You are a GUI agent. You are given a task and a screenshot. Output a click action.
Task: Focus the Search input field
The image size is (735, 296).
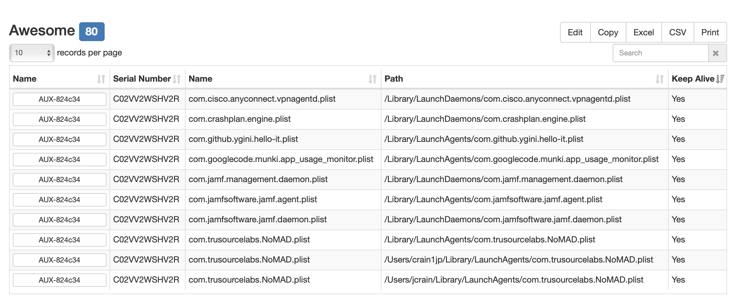tap(660, 53)
